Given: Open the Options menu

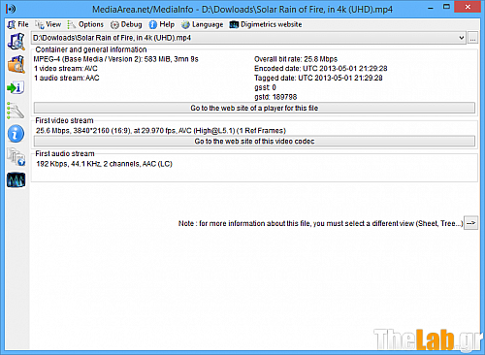Looking at the screenshot, I should pyautogui.click(x=85, y=24).
